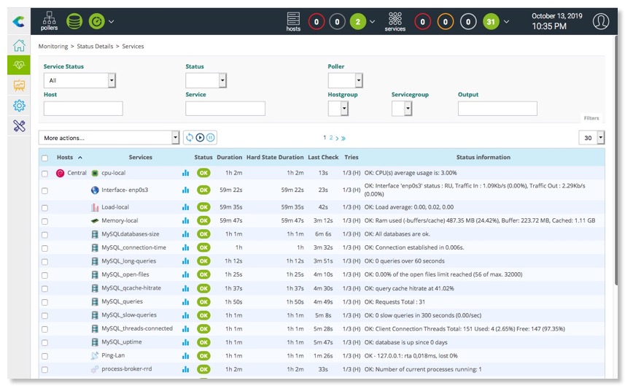This screenshot has width=625, height=386.
Task: Open the Configuration gear sidebar icon
Action: click(x=19, y=105)
